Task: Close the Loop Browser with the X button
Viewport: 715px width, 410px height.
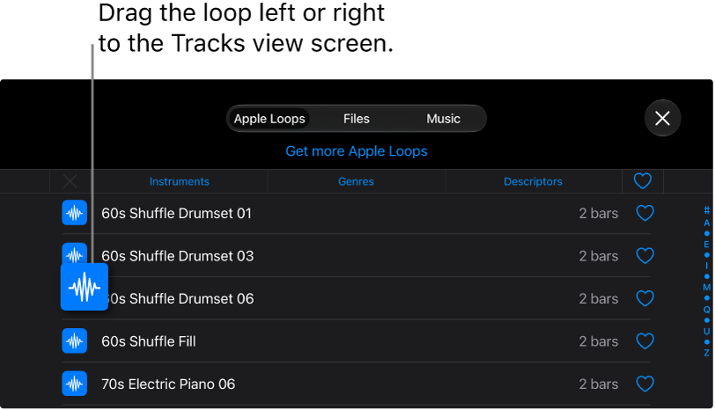Action: click(662, 119)
